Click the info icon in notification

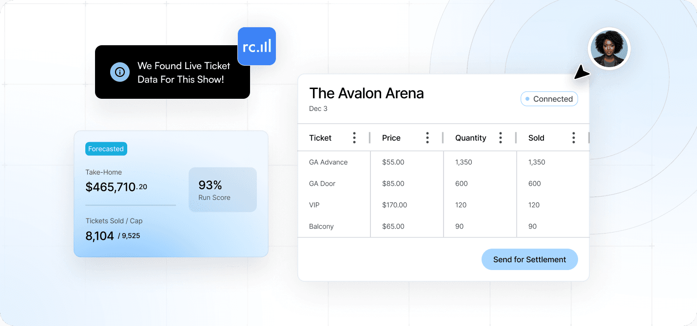[x=119, y=72]
